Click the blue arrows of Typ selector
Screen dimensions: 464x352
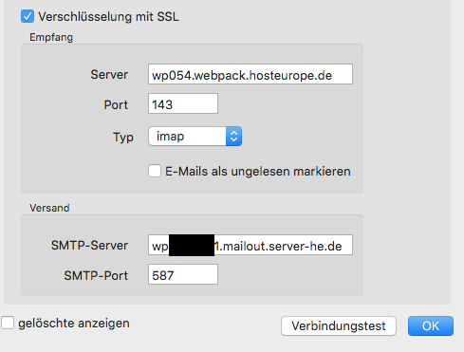click(x=233, y=137)
